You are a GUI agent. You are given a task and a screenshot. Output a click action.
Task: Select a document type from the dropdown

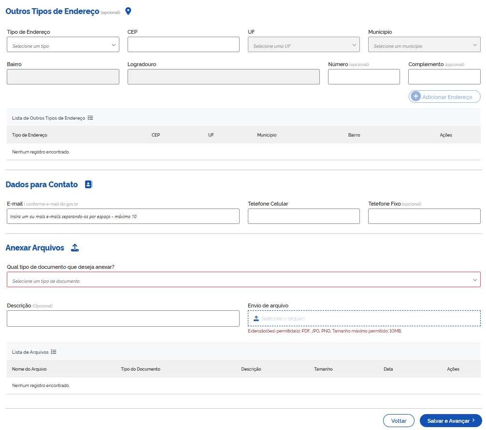(x=243, y=280)
